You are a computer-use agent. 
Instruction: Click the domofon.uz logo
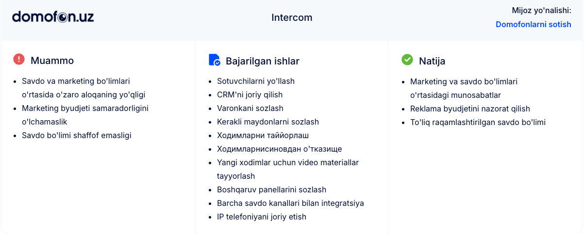pos(53,17)
